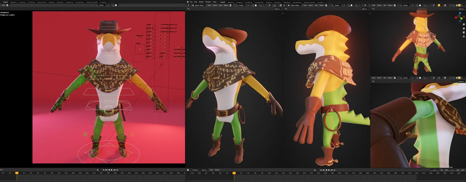This screenshot has width=466, height=182.
Task: Click the orange playhead in right timeline
Action: (234, 173)
